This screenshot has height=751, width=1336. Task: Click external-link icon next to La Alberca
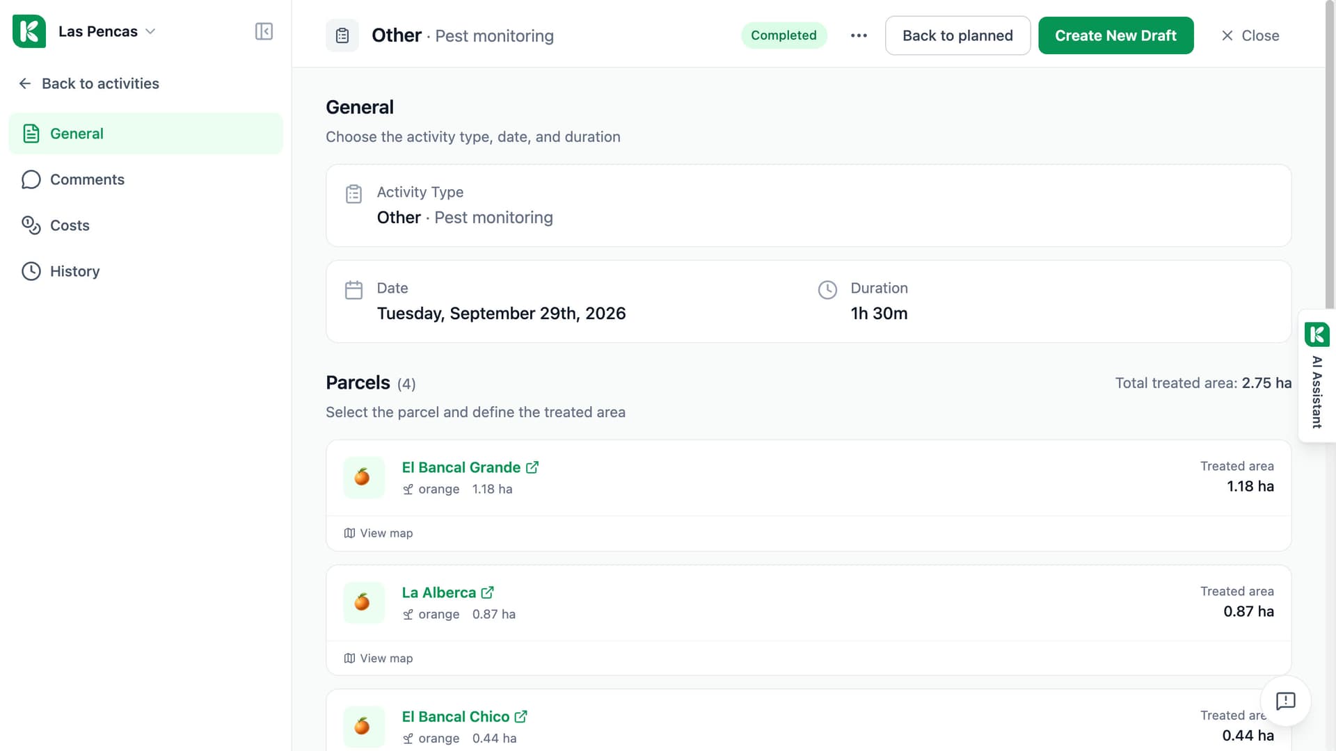(x=488, y=592)
